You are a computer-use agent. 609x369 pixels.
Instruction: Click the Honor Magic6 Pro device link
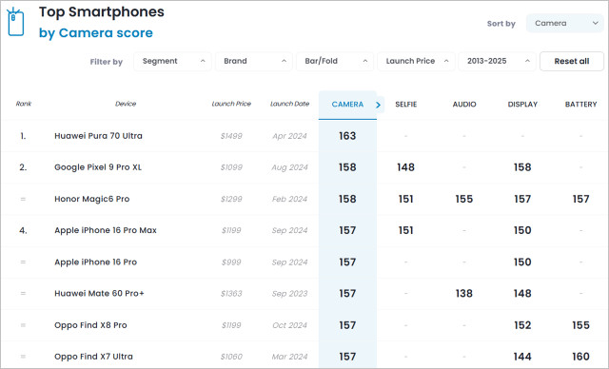pyautogui.click(x=92, y=199)
